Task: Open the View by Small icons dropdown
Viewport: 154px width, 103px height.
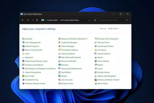Action: click(114, 29)
